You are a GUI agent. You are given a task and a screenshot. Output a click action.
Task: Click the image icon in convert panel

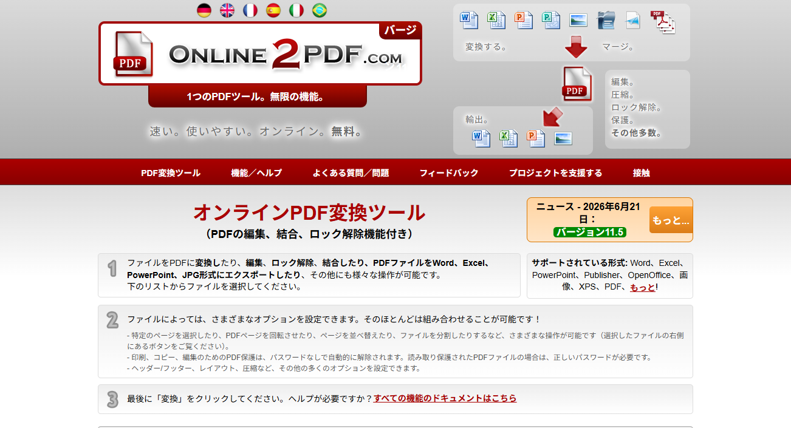pos(578,20)
